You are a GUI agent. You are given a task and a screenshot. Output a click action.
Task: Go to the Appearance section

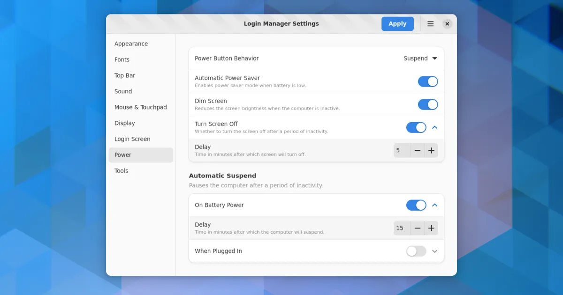[131, 44]
